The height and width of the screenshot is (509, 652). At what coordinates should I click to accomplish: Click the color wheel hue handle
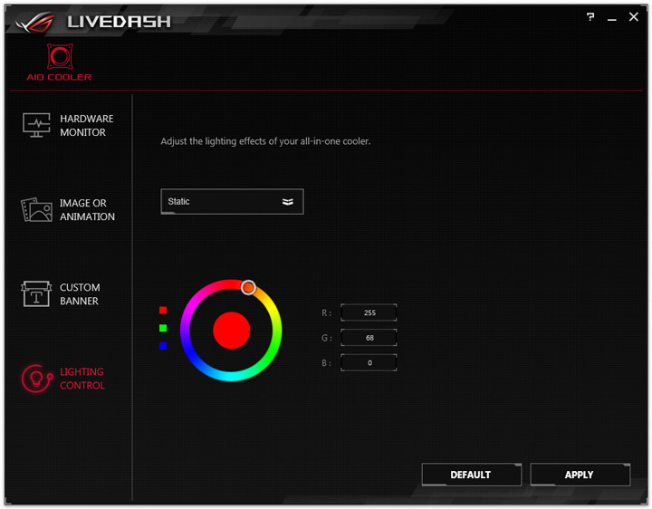tap(248, 287)
